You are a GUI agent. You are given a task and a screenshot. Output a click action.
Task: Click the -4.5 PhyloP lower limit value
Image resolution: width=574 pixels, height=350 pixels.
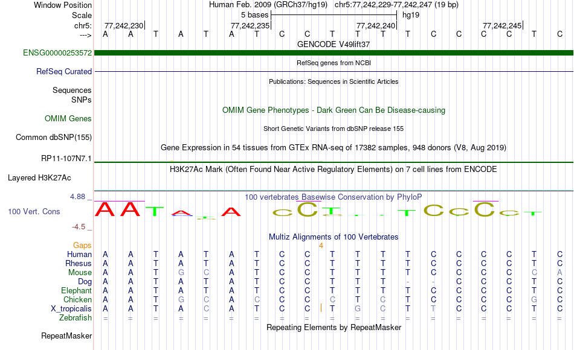tap(79, 227)
